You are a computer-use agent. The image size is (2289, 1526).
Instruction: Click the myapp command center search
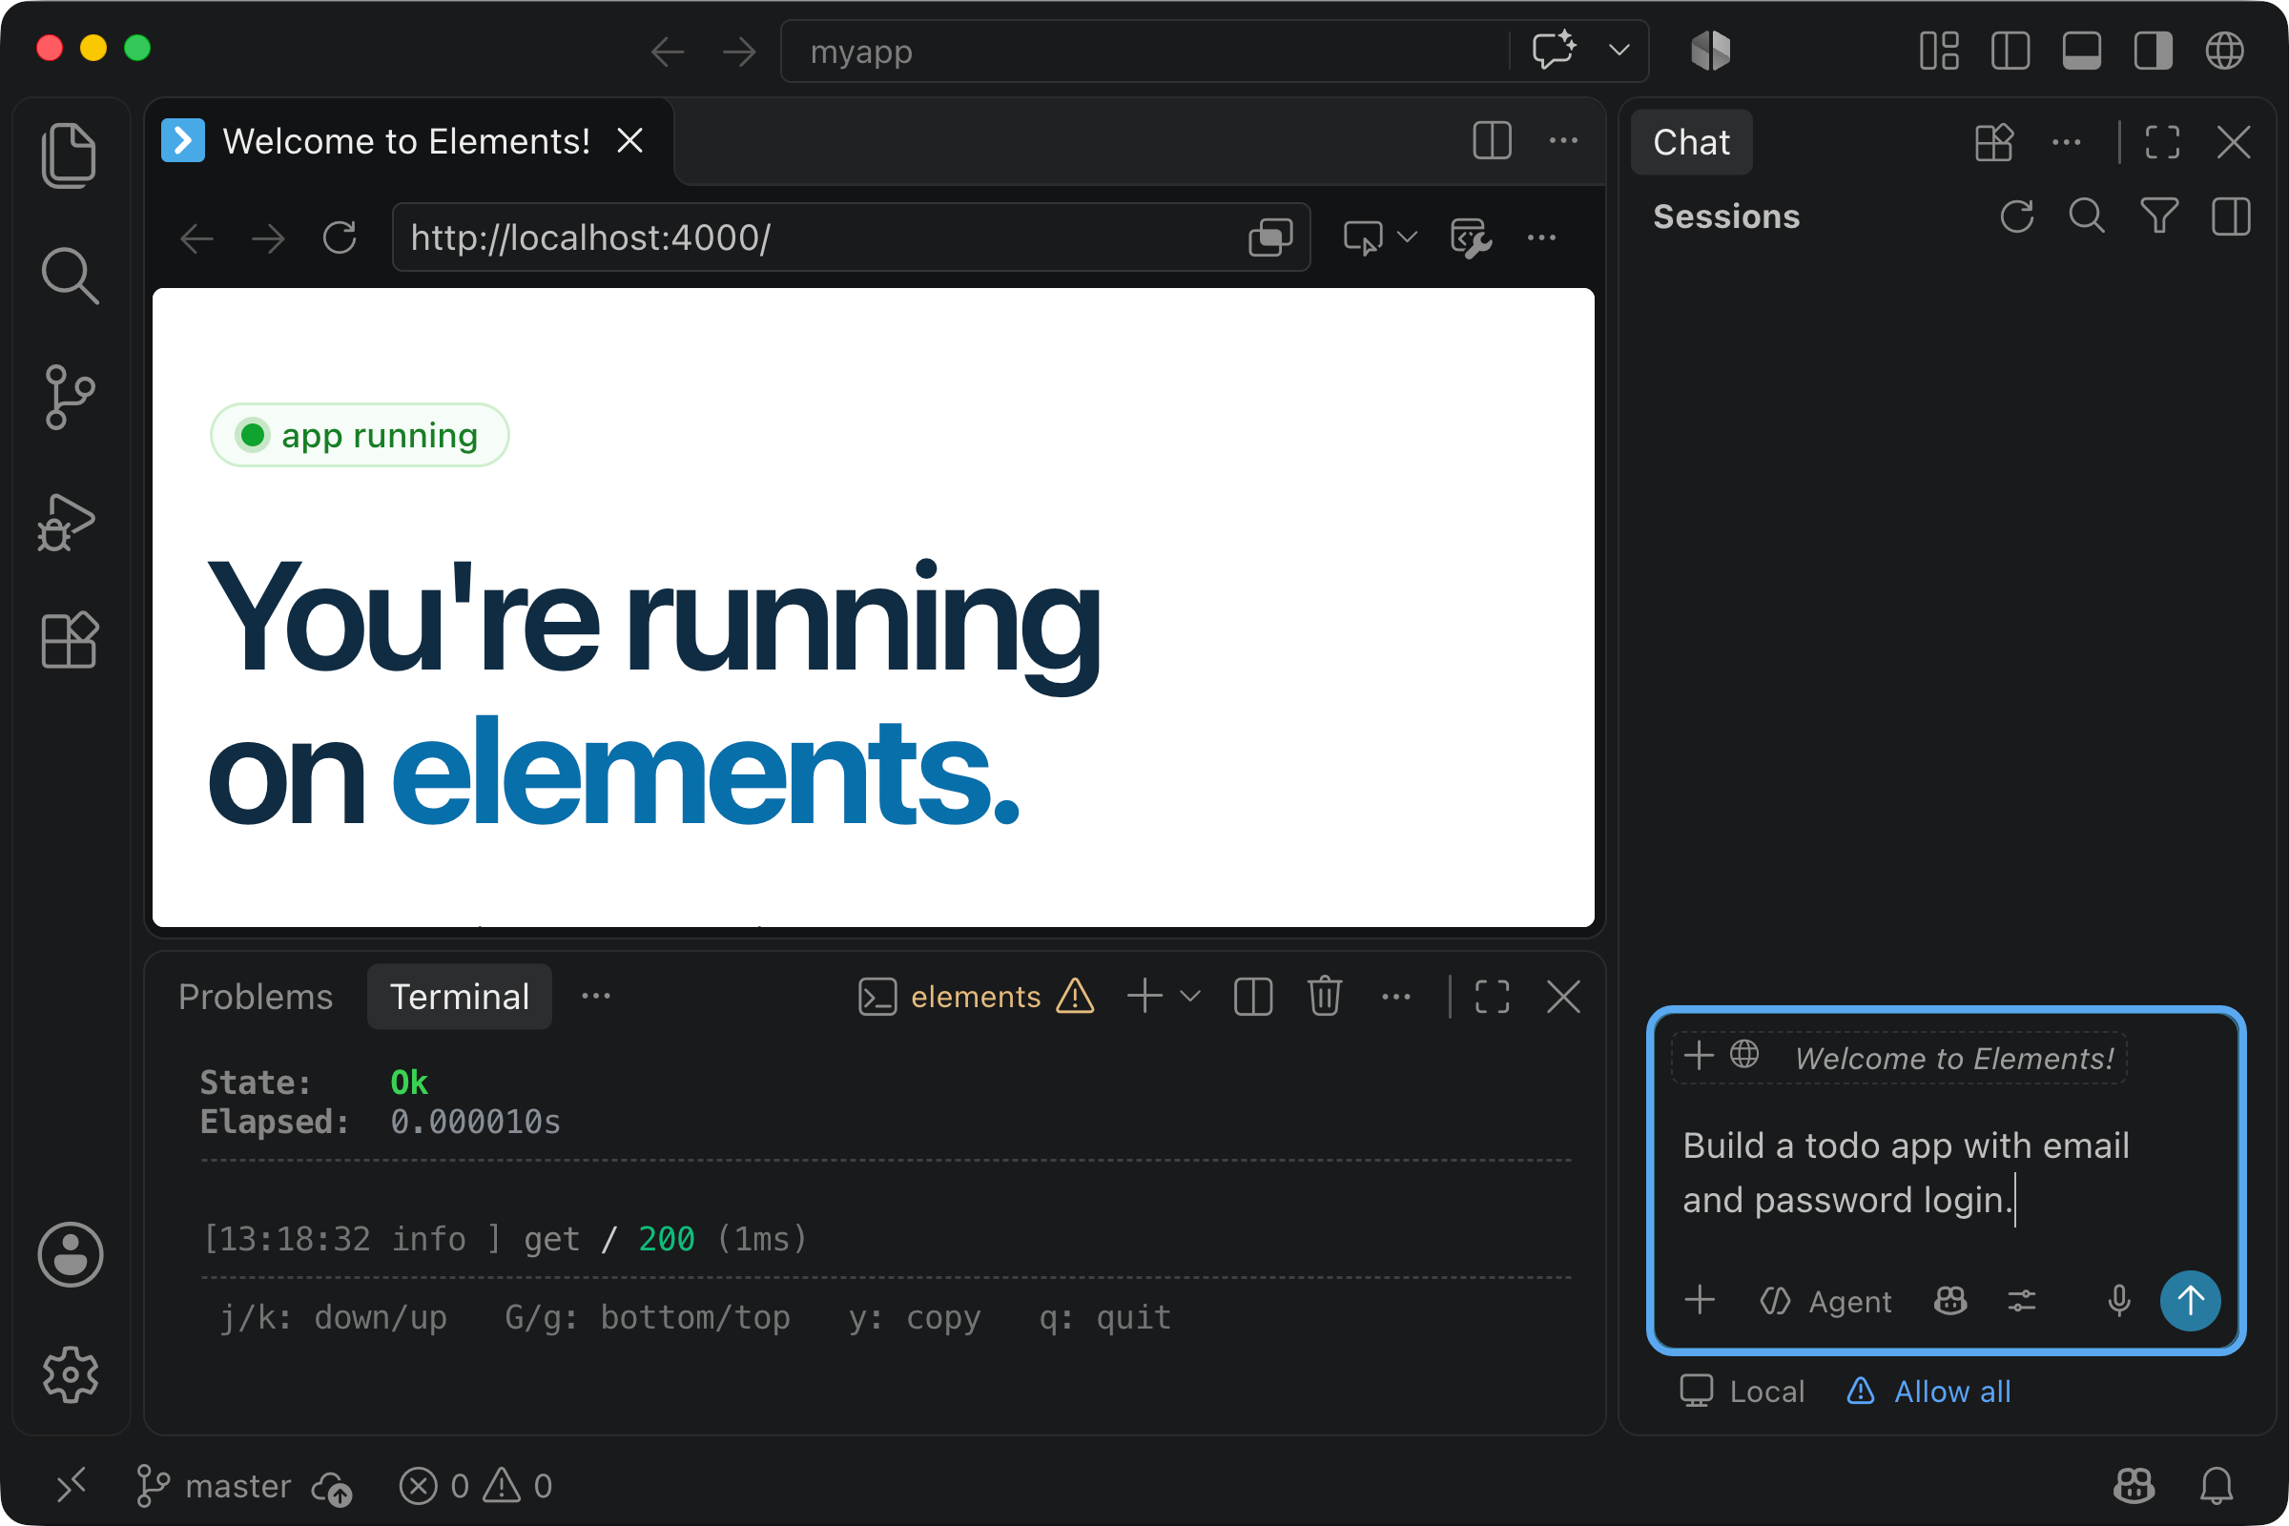[x=1144, y=51]
